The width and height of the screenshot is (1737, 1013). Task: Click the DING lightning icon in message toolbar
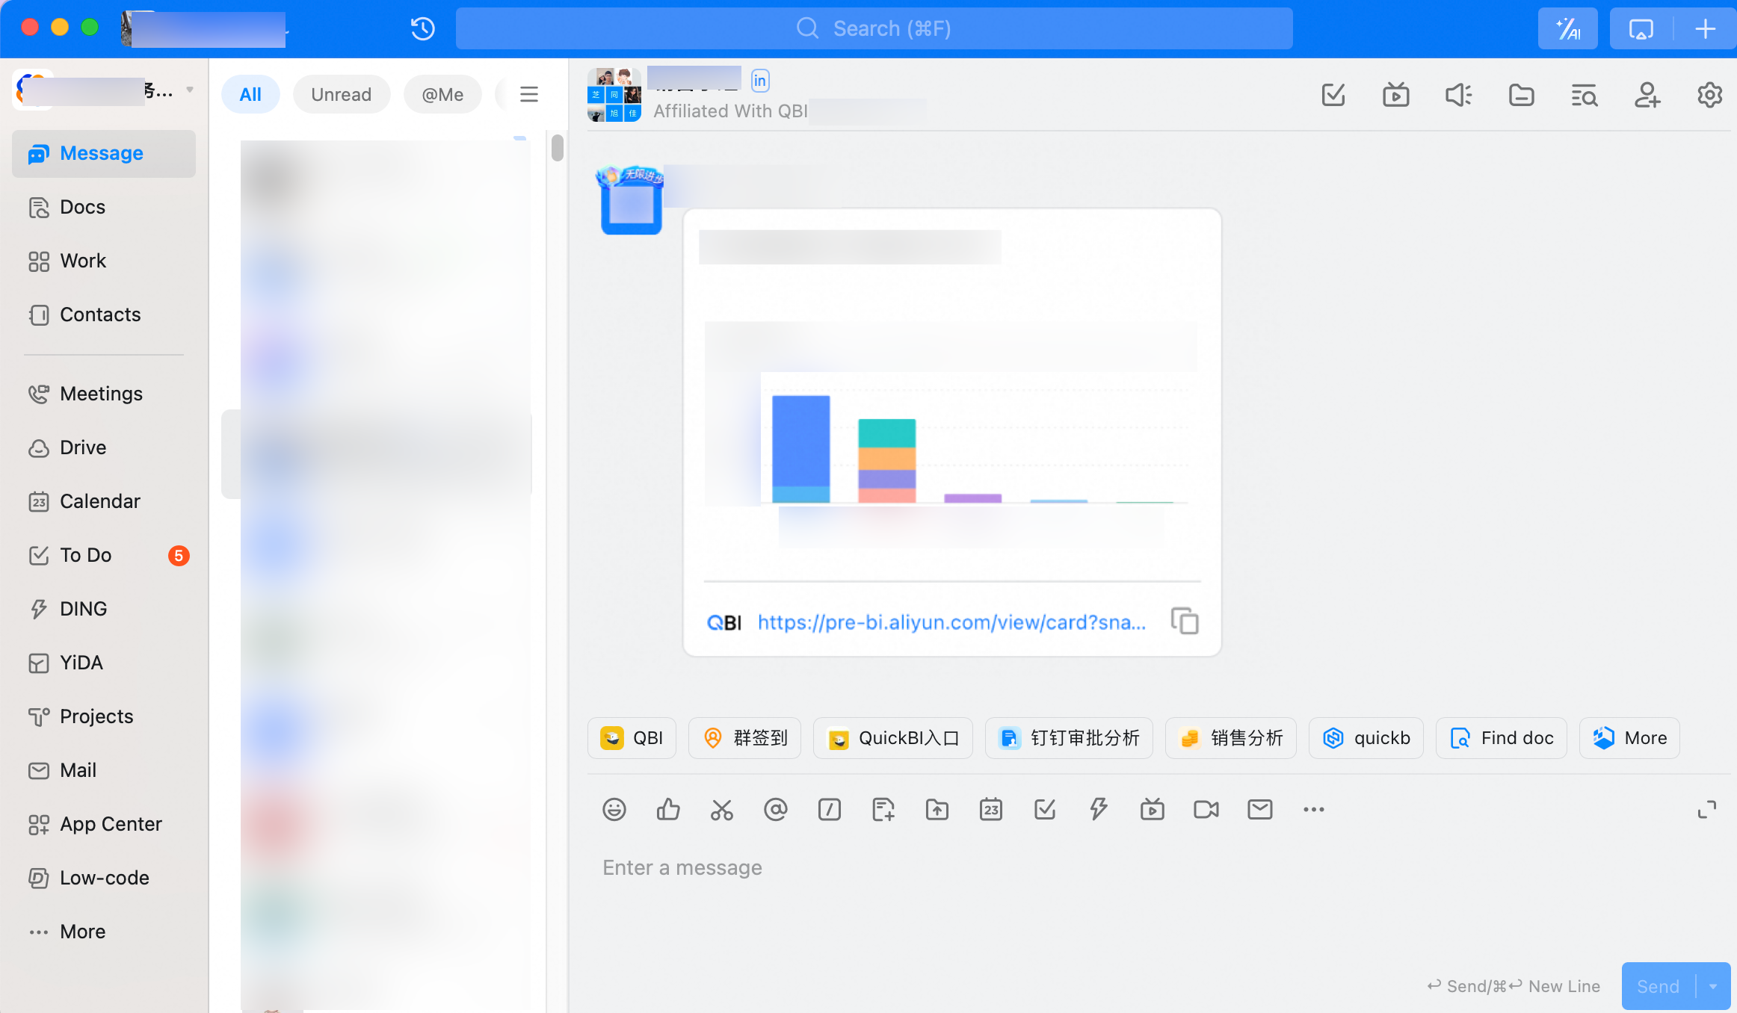[x=1098, y=809]
